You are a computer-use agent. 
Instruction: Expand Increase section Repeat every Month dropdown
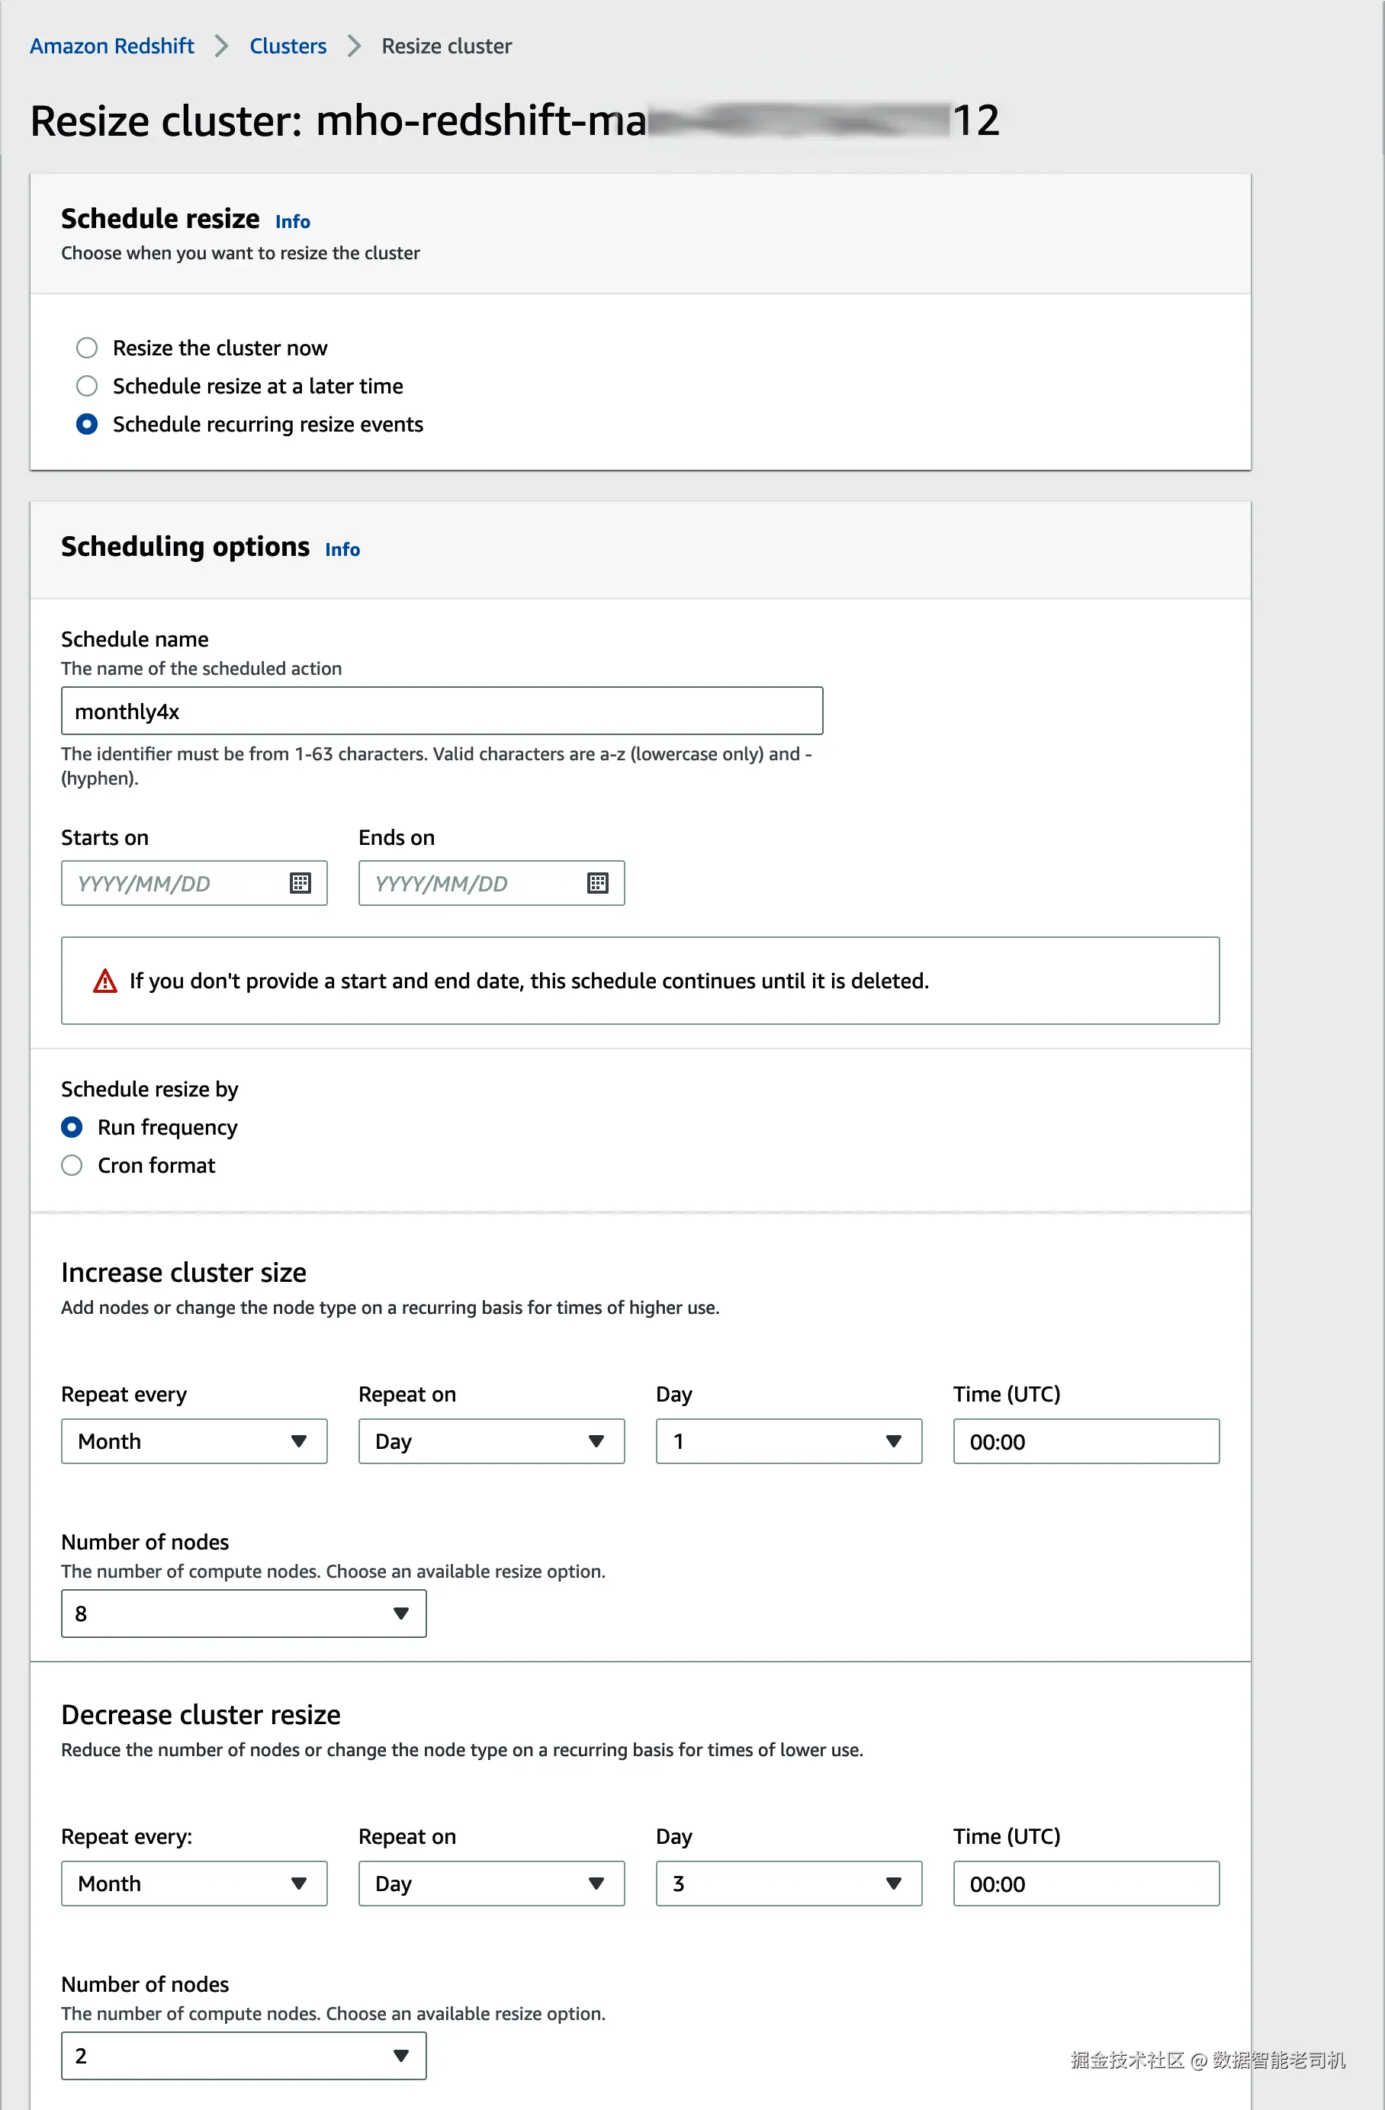[x=194, y=1440]
